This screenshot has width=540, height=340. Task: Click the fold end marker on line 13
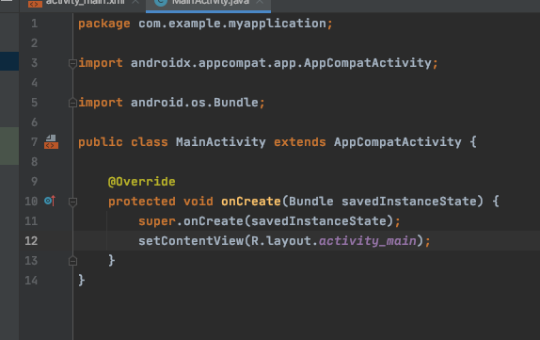pos(72,261)
